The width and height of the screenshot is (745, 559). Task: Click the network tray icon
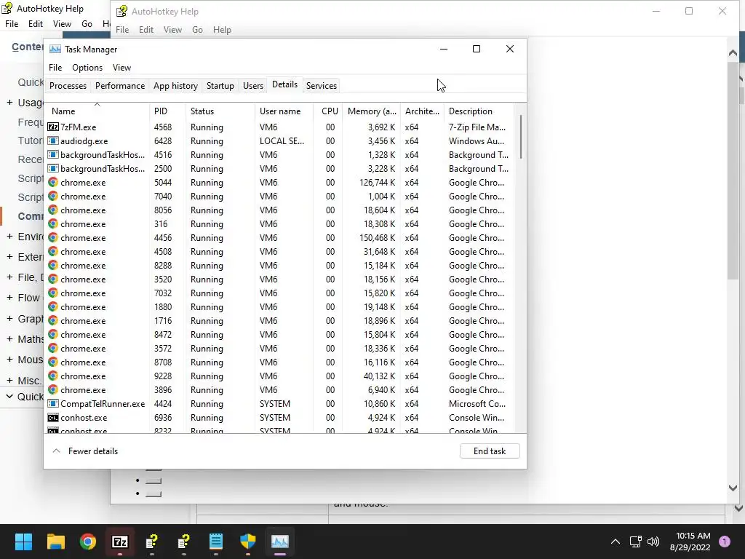(x=635, y=542)
